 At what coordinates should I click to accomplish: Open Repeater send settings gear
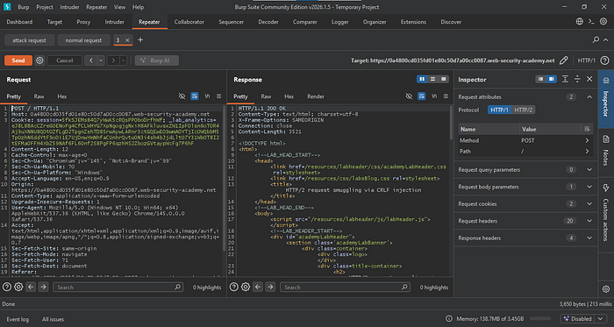point(39,60)
